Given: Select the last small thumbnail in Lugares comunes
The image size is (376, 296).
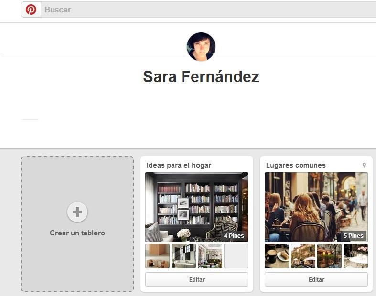Looking at the screenshot, I should [355, 256].
